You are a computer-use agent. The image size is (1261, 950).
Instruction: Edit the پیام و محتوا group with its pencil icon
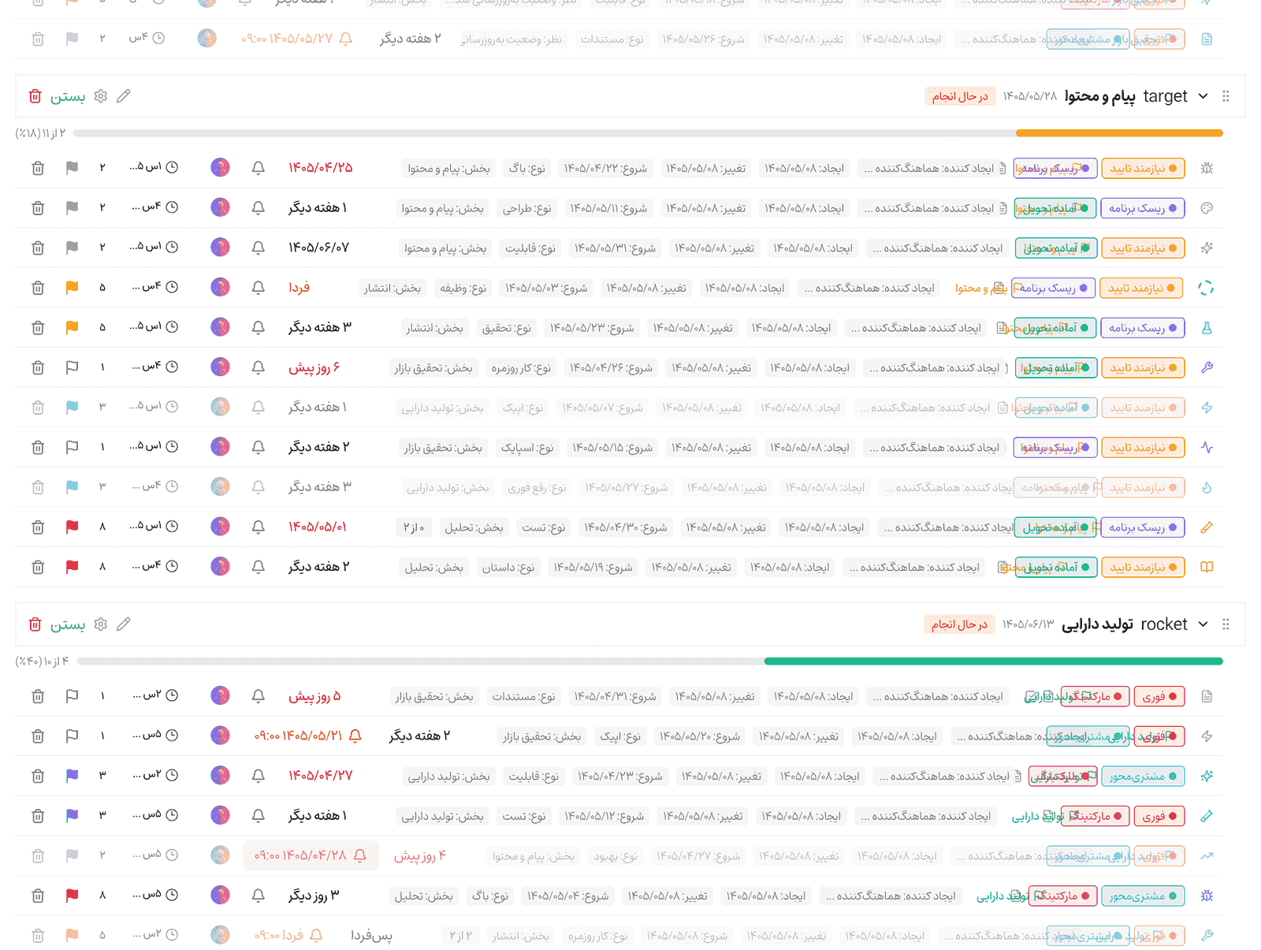[x=123, y=96]
